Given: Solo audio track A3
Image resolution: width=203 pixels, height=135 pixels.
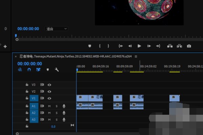Looking at the screenshot, I should click(57, 119).
